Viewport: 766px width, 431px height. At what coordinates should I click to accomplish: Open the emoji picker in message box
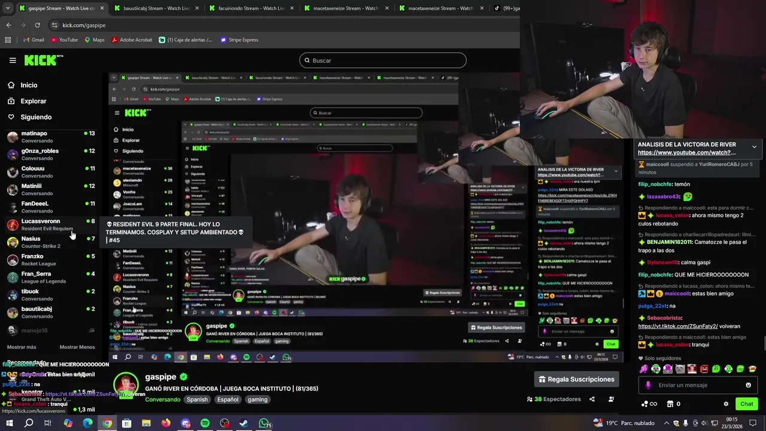(x=748, y=385)
